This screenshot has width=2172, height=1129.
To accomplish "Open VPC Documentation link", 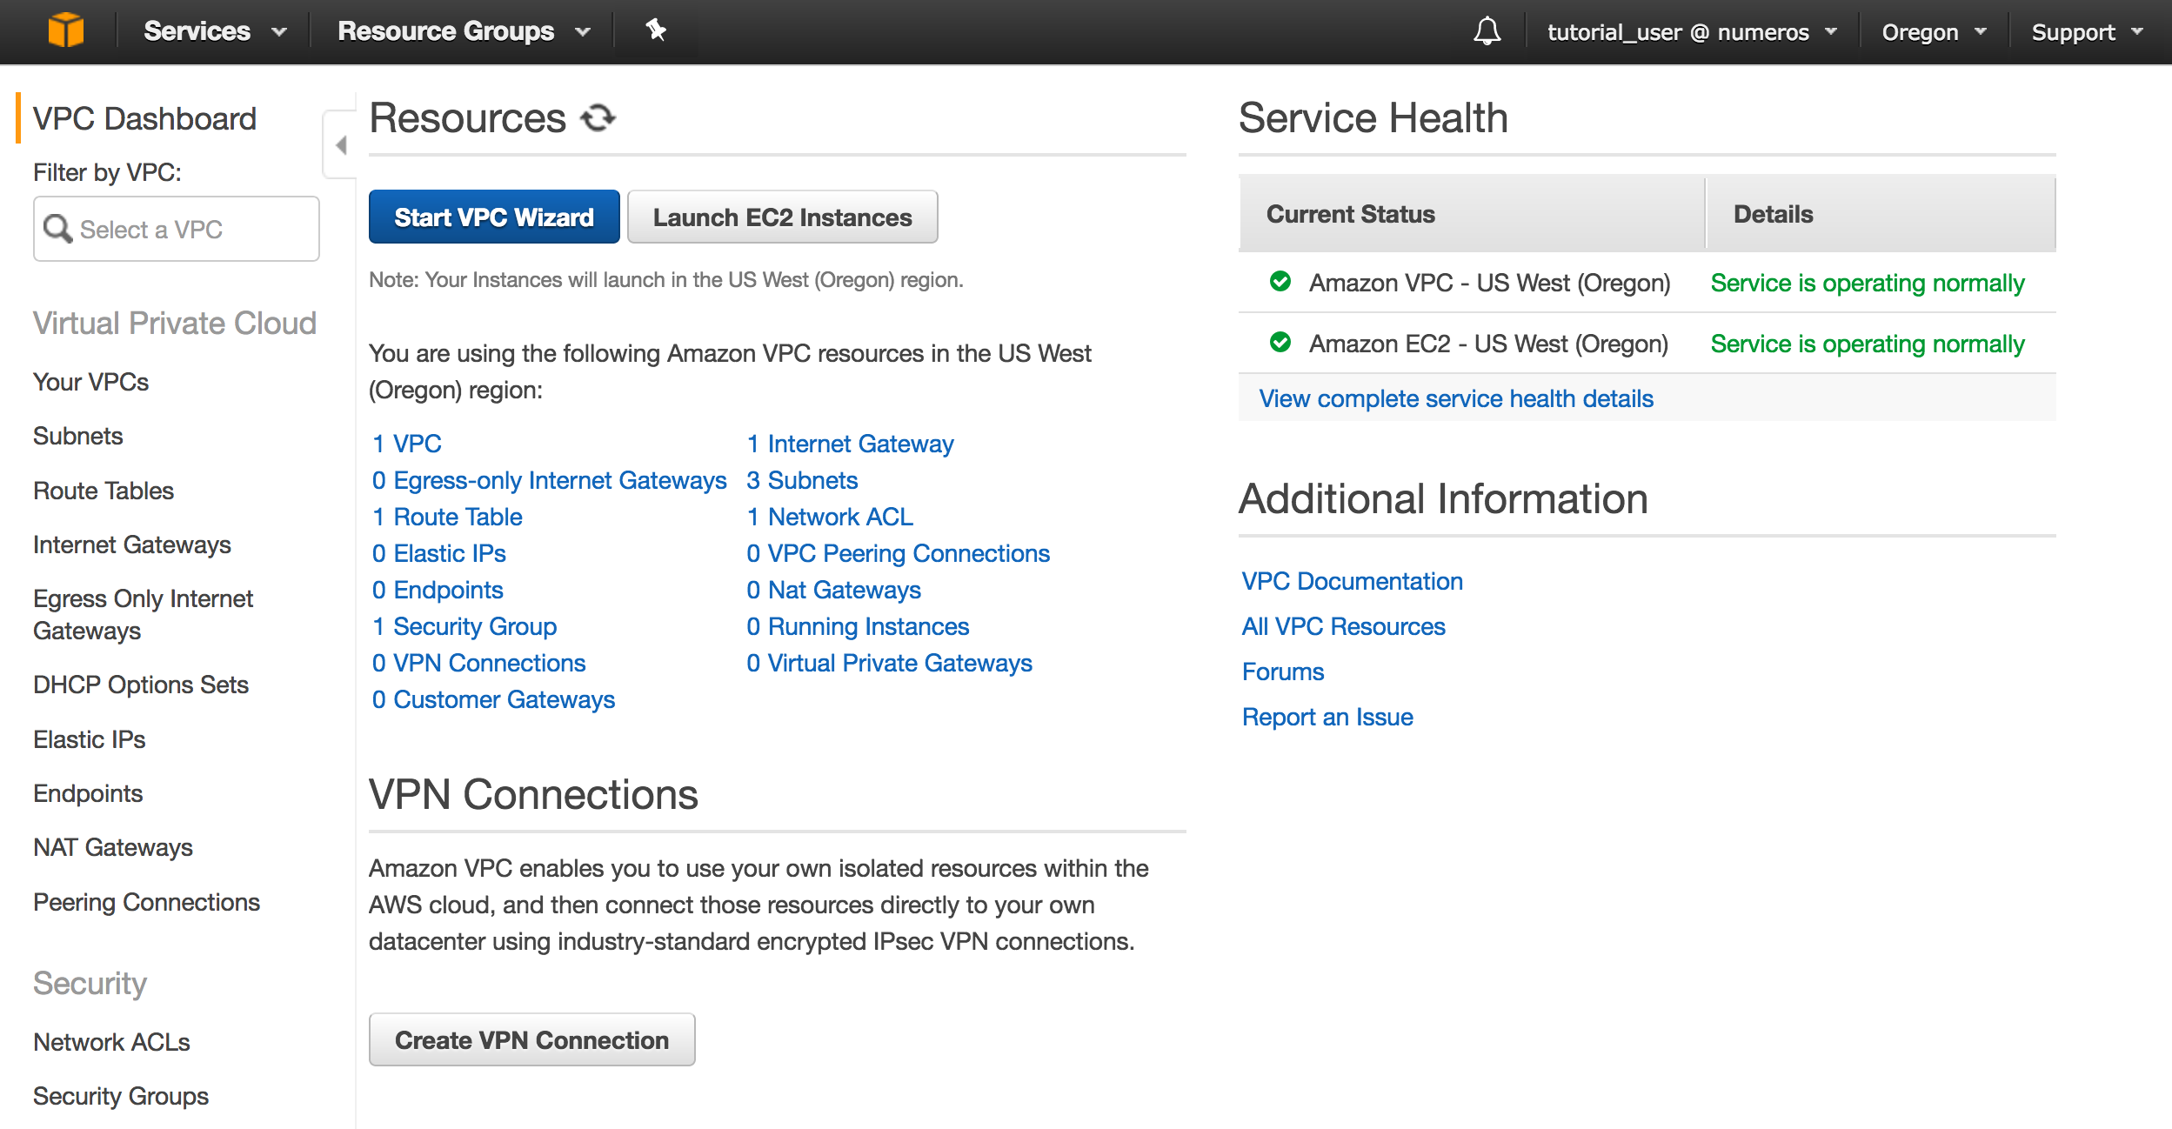I will click(x=1353, y=581).
